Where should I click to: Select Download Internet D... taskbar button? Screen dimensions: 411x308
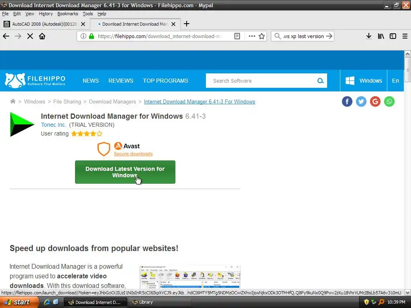[x=96, y=302]
